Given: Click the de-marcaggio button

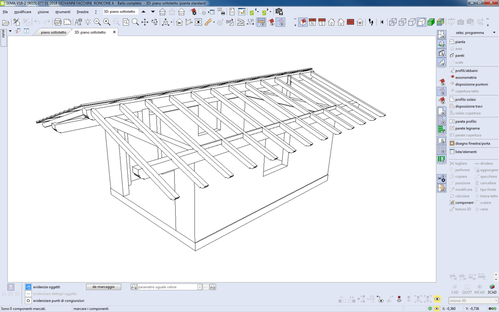Looking at the screenshot, I should pos(103,287).
